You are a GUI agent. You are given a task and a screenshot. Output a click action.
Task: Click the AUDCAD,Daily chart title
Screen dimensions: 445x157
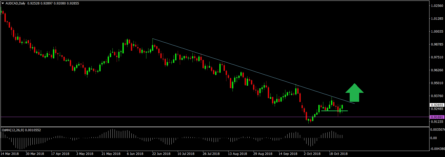16,3
